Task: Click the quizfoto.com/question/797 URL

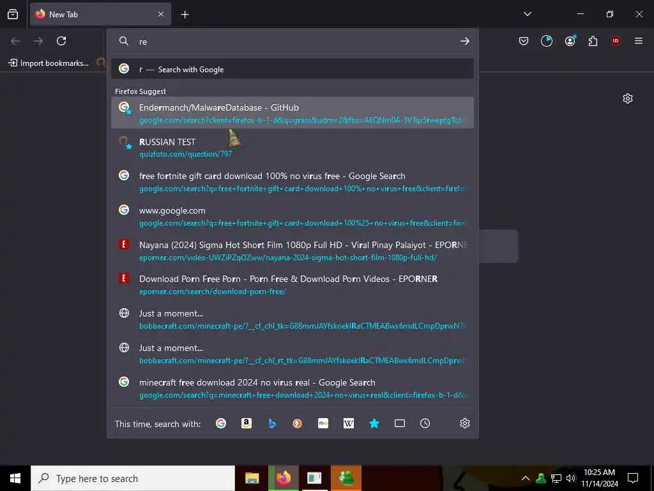Action: click(186, 154)
